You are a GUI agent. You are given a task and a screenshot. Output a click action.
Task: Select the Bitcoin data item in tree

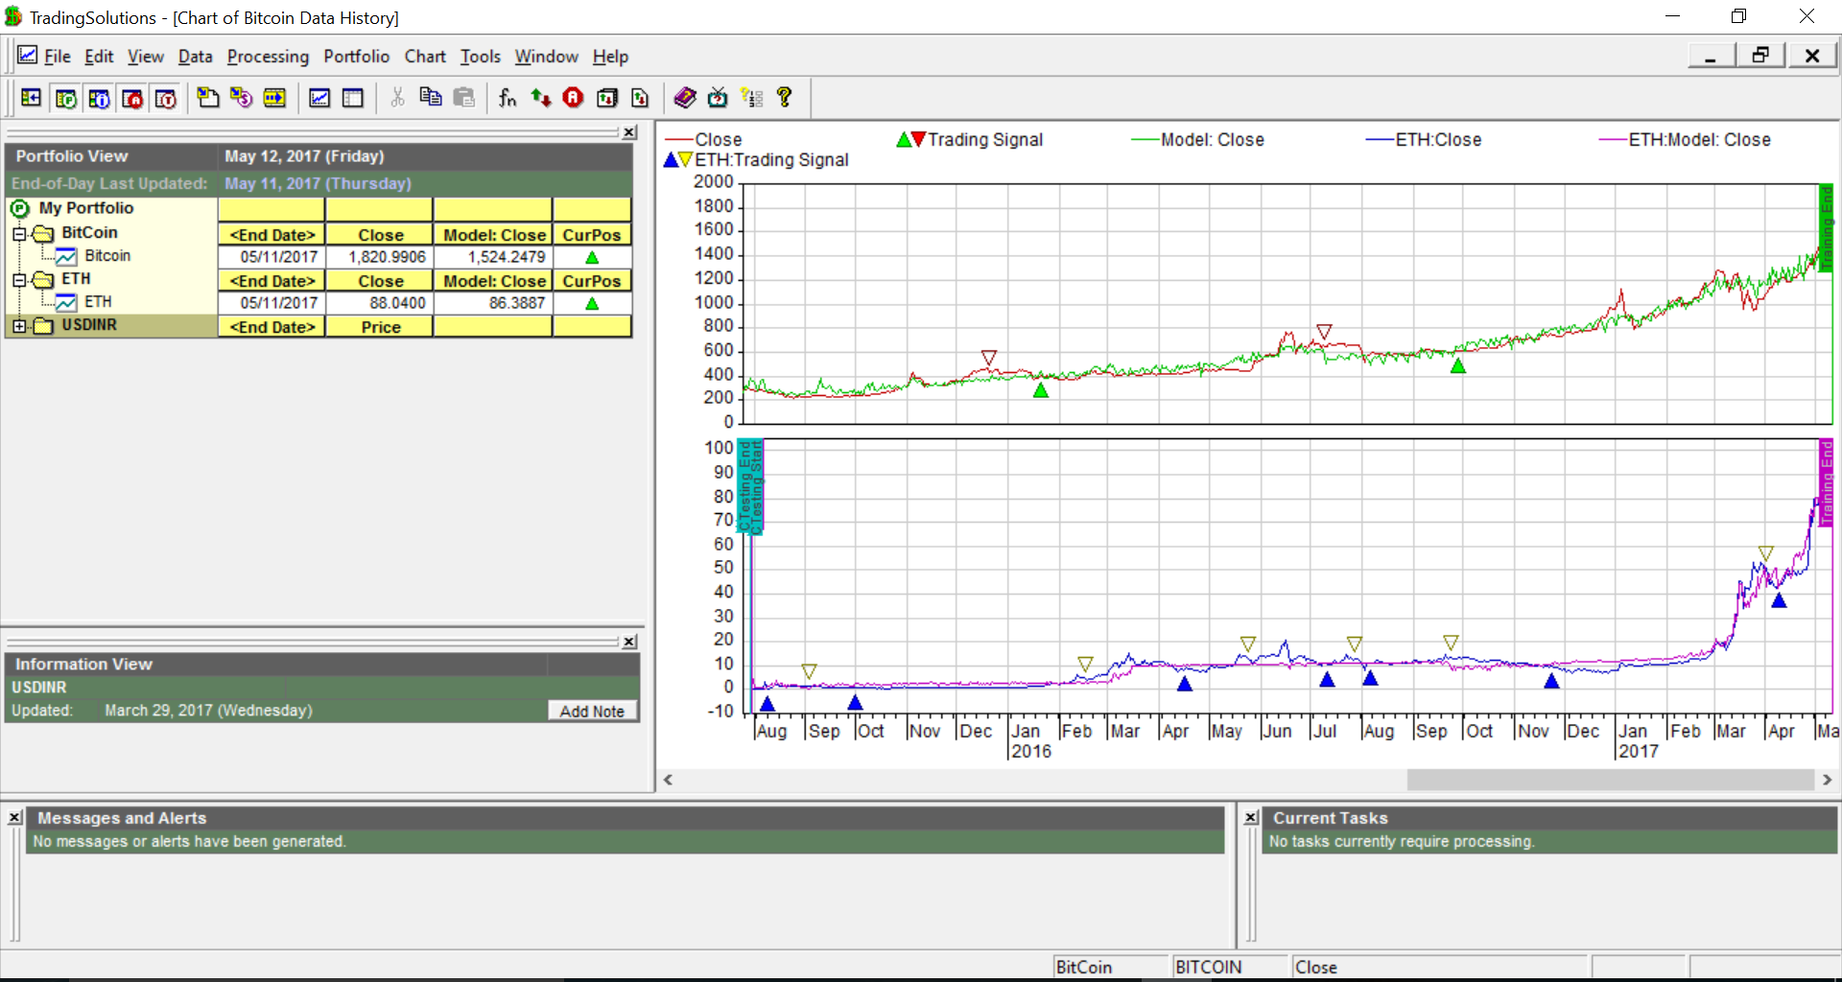click(106, 256)
